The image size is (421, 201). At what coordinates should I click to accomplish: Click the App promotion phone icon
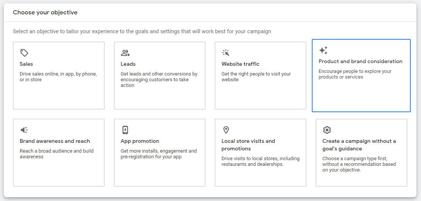(125, 130)
